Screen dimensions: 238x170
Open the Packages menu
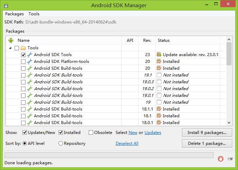point(14,14)
